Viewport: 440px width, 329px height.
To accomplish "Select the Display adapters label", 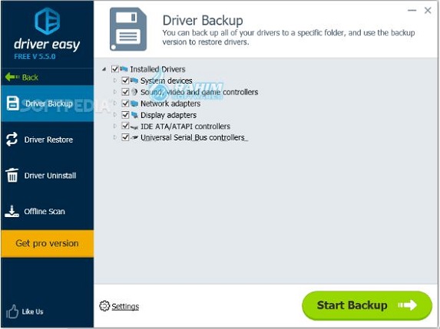I will tap(168, 115).
